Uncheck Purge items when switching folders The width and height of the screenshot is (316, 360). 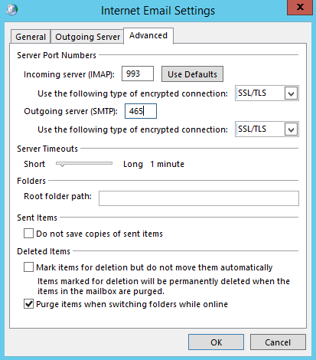(28, 304)
